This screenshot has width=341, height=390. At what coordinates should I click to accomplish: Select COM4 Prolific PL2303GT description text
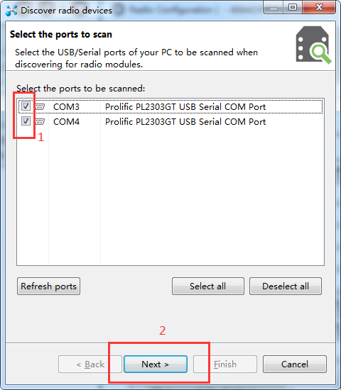tap(185, 122)
